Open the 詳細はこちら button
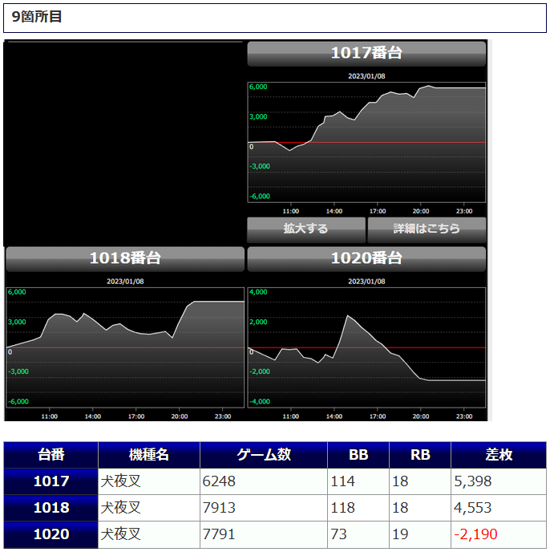This screenshot has width=550, height=552. coord(427,230)
